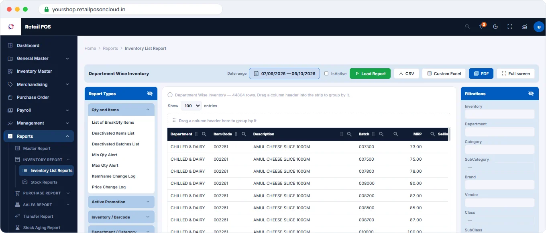Hide the Report Types panel
Screen dimensions: 546x233
(150, 94)
